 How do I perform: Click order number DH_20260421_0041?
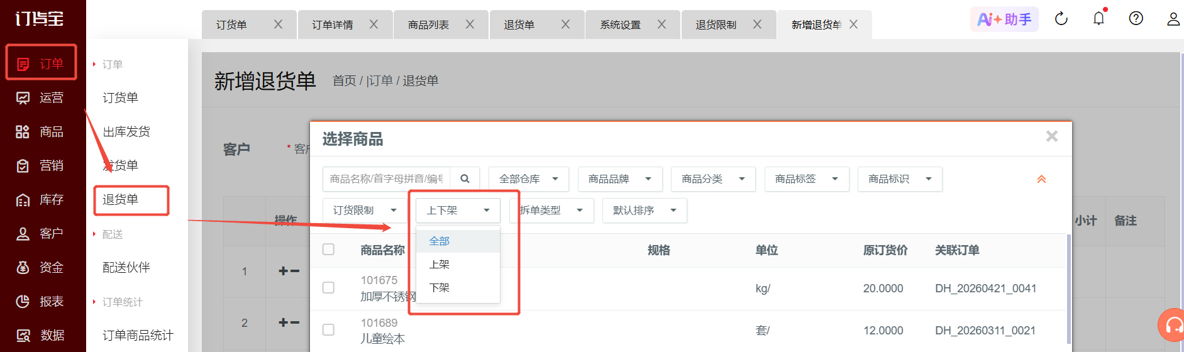(985, 289)
